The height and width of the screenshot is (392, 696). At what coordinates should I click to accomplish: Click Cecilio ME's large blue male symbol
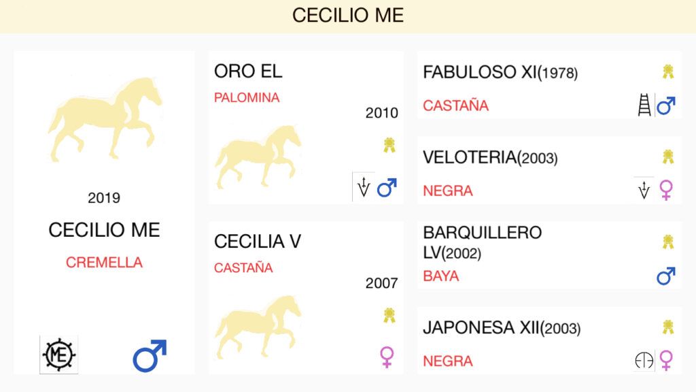tap(150, 355)
